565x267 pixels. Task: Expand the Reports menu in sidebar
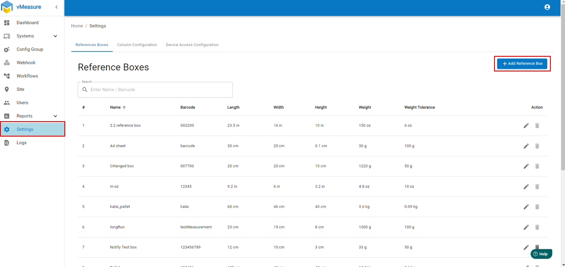pos(55,116)
